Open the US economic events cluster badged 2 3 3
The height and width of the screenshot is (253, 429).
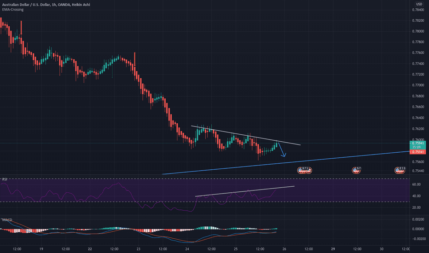400,170
